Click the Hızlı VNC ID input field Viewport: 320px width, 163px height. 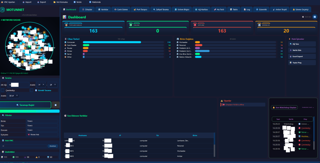[x=24, y=146]
